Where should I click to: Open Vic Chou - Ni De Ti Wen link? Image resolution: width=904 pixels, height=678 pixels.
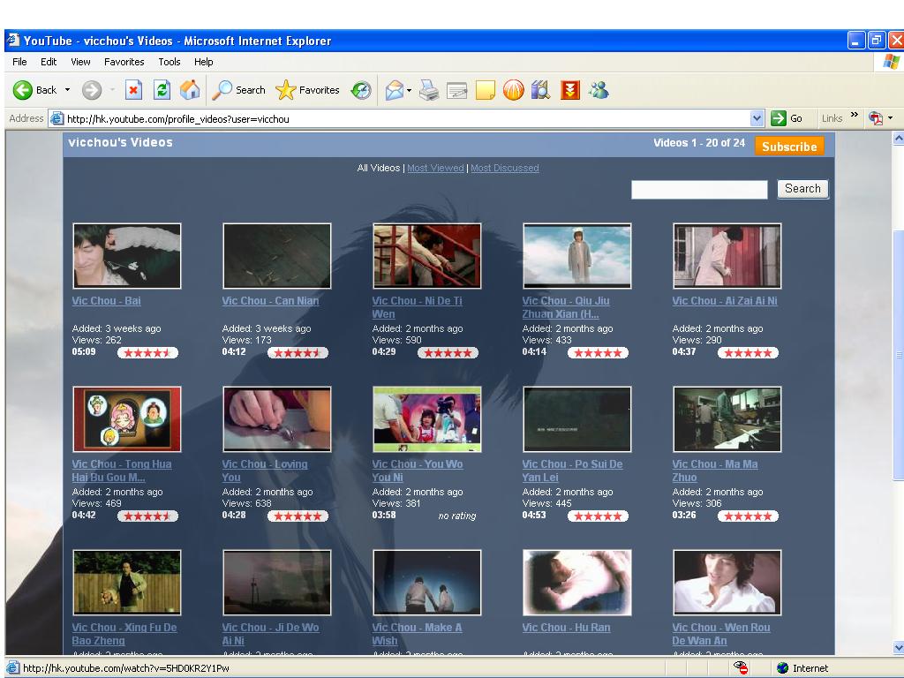click(417, 307)
